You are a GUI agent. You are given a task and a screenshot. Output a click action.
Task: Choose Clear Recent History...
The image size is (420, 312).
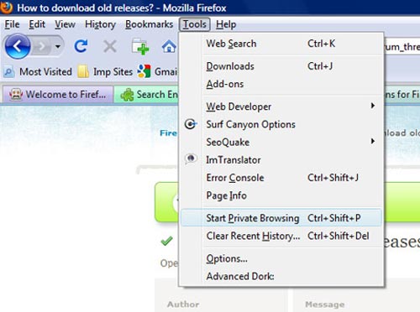281,236
